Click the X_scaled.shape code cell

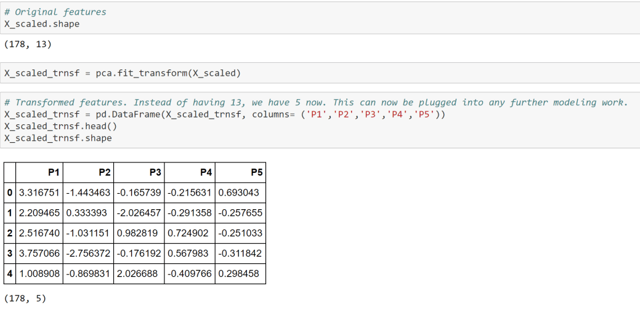coord(320,17)
